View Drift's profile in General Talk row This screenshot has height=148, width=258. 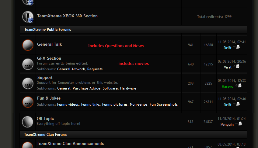tap(227, 48)
